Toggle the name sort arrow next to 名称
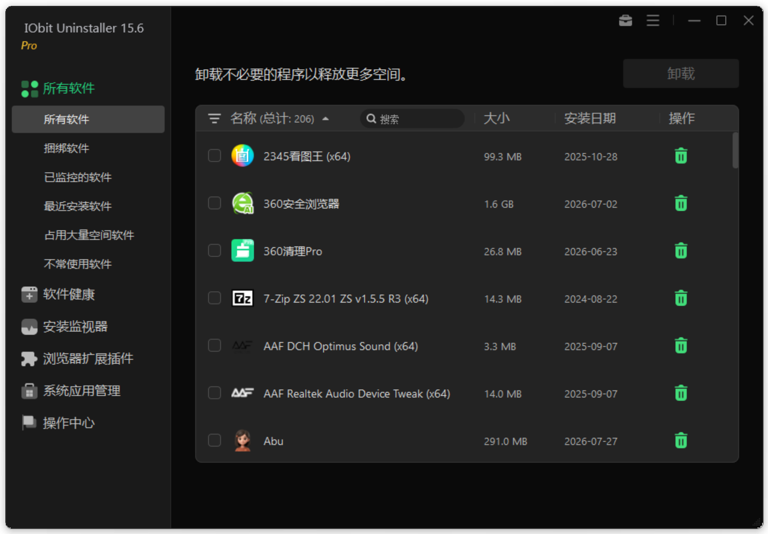The width and height of the screenshot is (768, 534). tap(326, 119)
